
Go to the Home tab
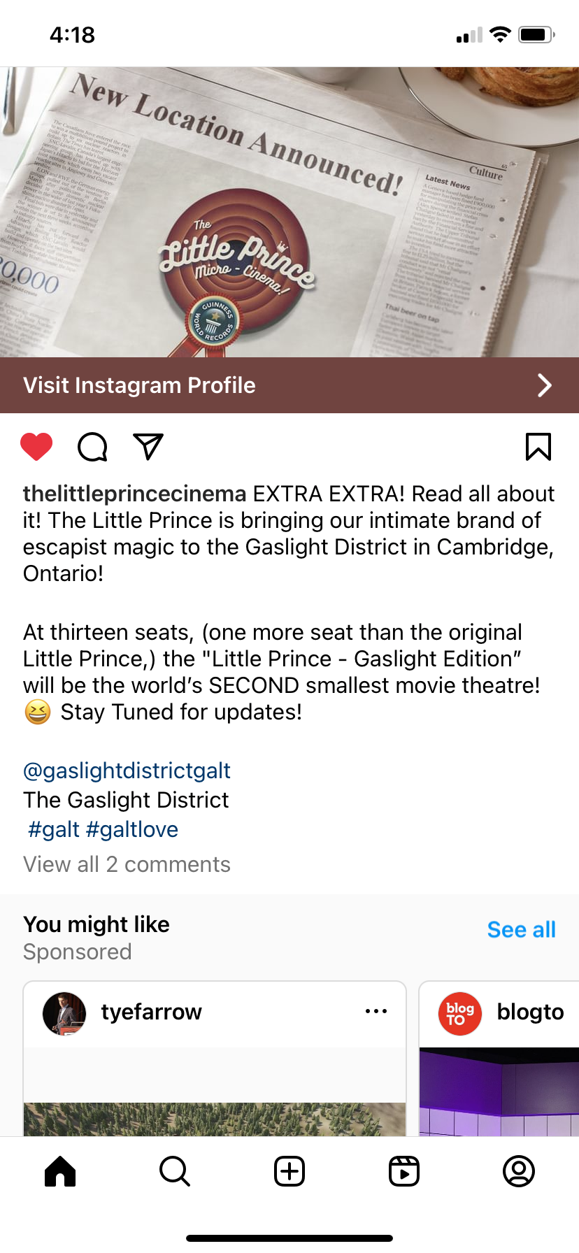(60, 1171)
